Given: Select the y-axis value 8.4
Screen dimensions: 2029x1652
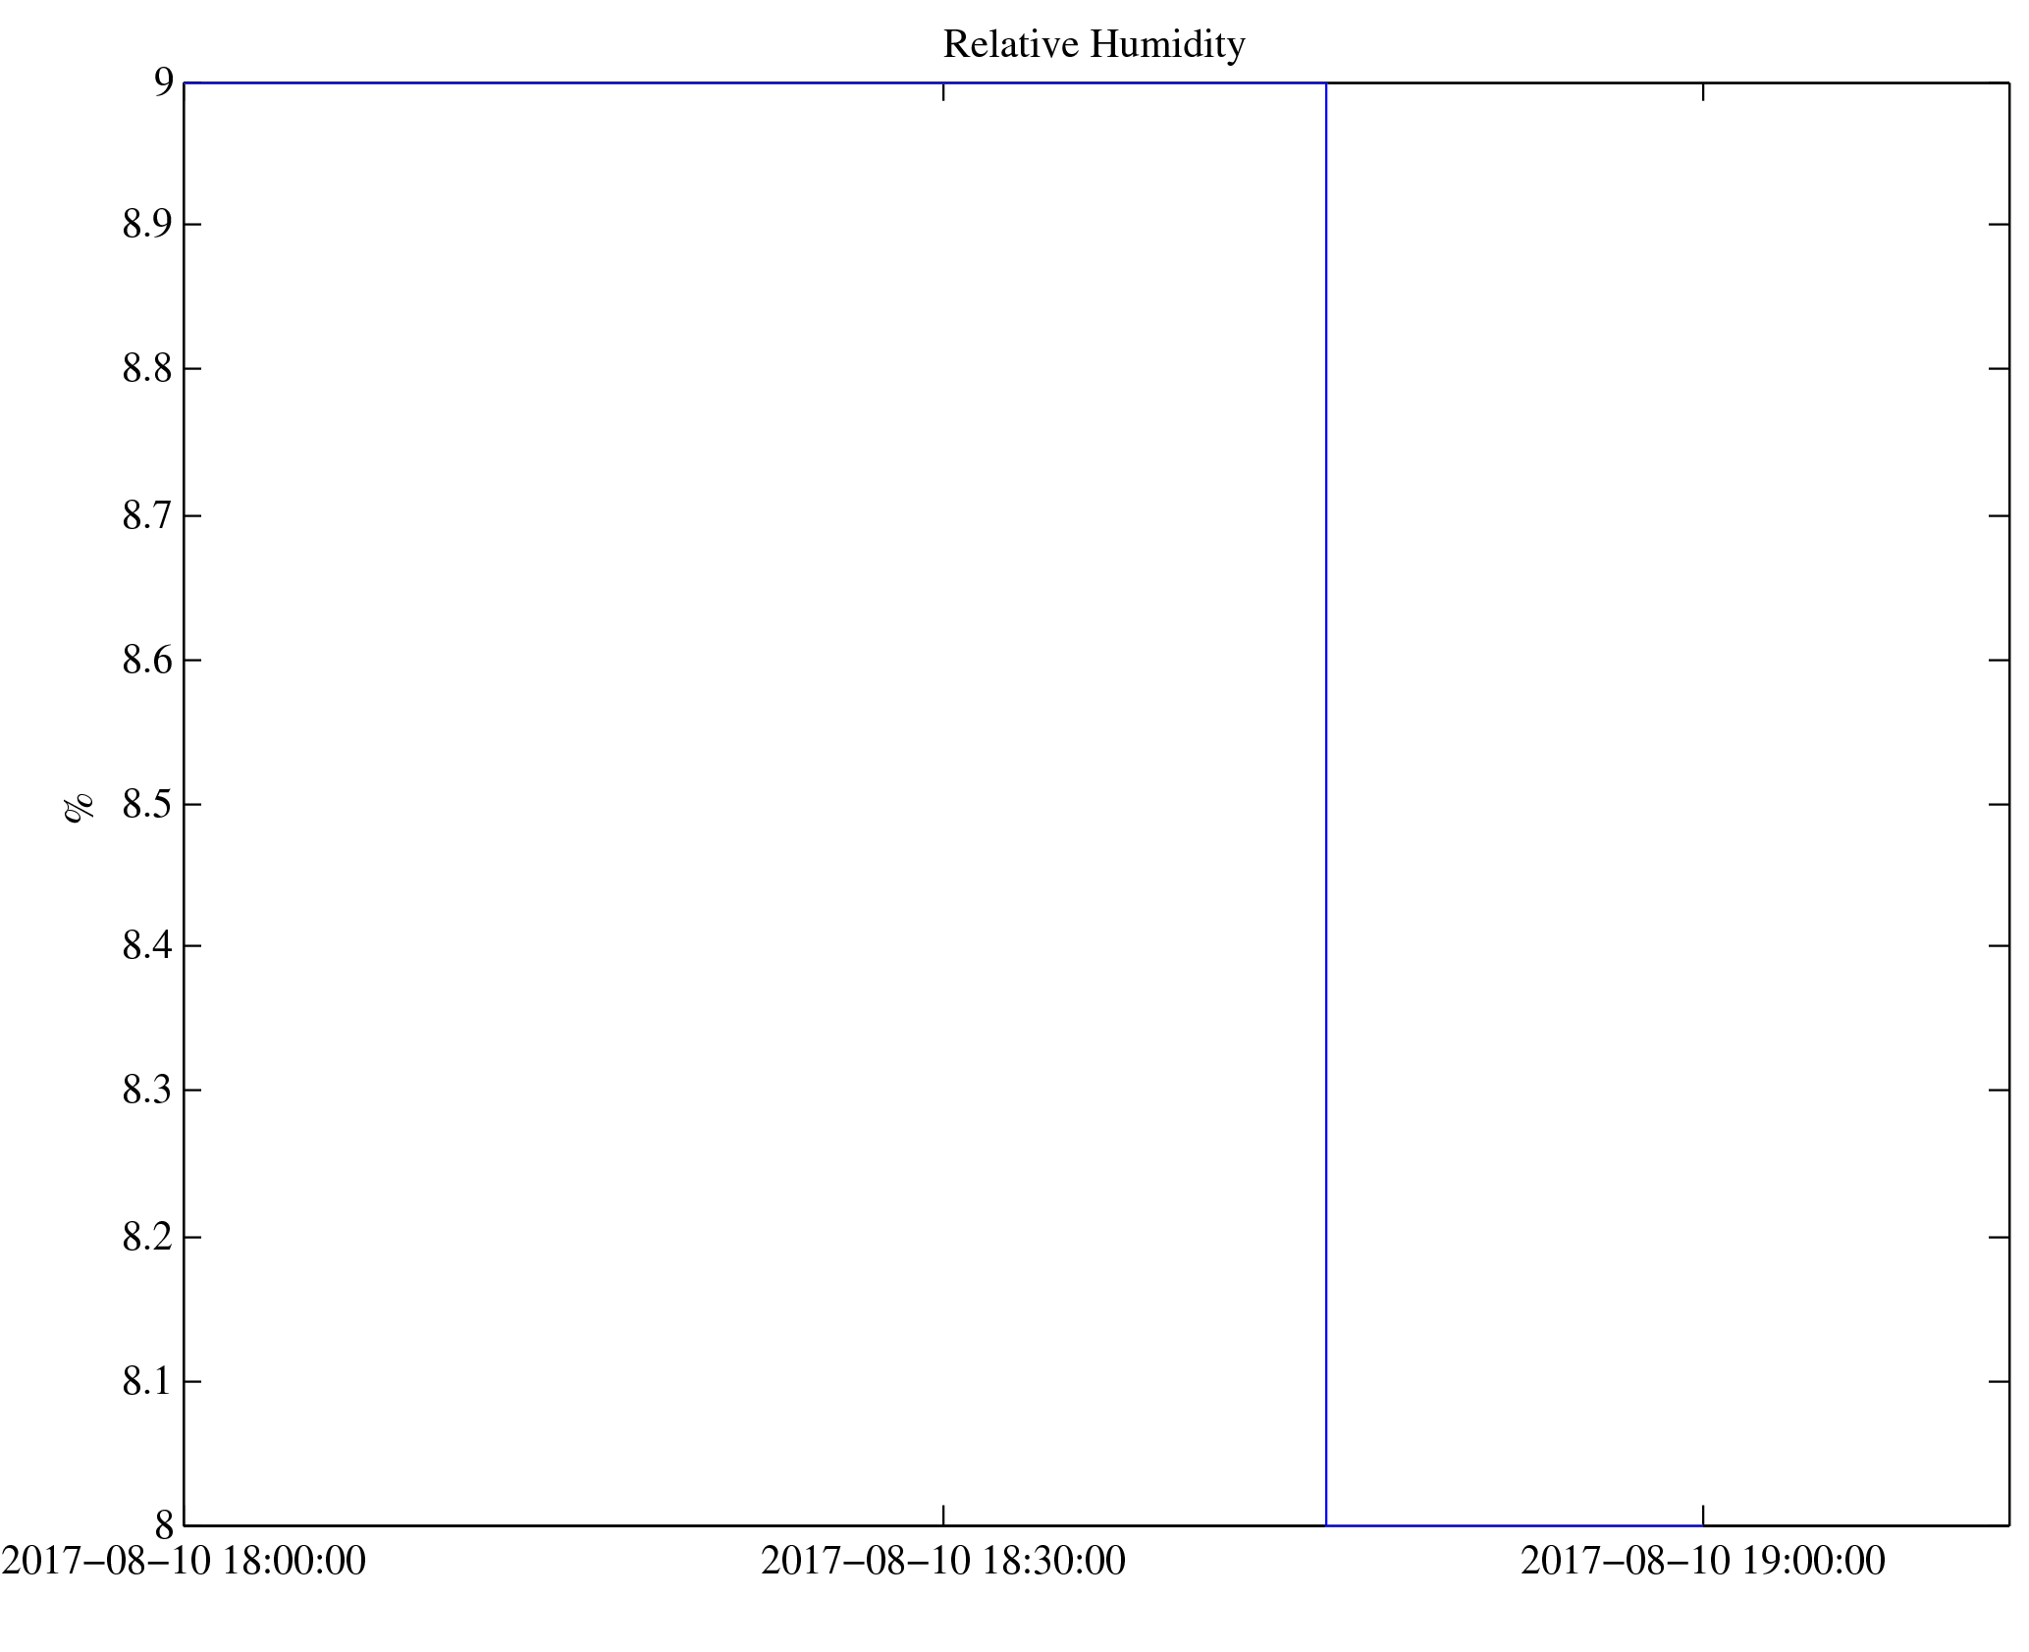Looking at the screenshot, I should tap(148, 945).
